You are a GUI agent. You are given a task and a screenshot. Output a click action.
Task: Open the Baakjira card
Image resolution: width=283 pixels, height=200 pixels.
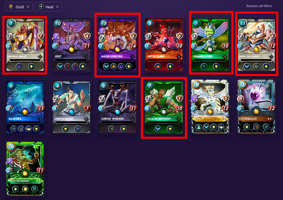(x=25, y=107)
